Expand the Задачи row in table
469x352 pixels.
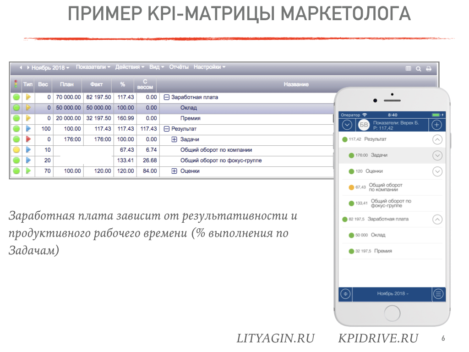(175, 139)
